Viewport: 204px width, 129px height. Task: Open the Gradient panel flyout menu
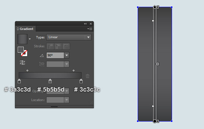tap(90, 29)
